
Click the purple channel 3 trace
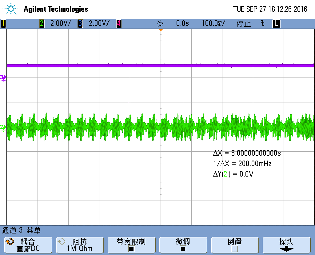(x=160, y=66)
